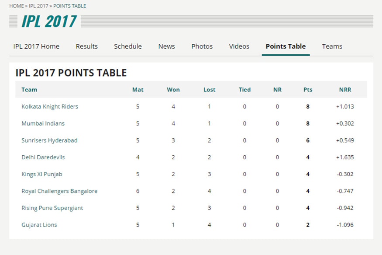Click the Lost column header
This screenshot has height=255, width=382.
pyautogui.click(x=209, y=90)
